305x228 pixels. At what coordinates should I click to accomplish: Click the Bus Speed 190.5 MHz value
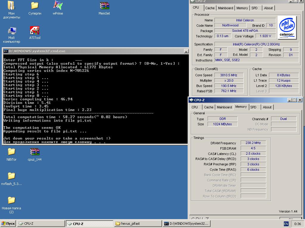229,86
